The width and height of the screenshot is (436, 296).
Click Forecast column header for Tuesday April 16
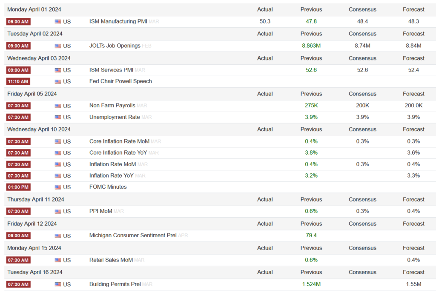(413, 272)
